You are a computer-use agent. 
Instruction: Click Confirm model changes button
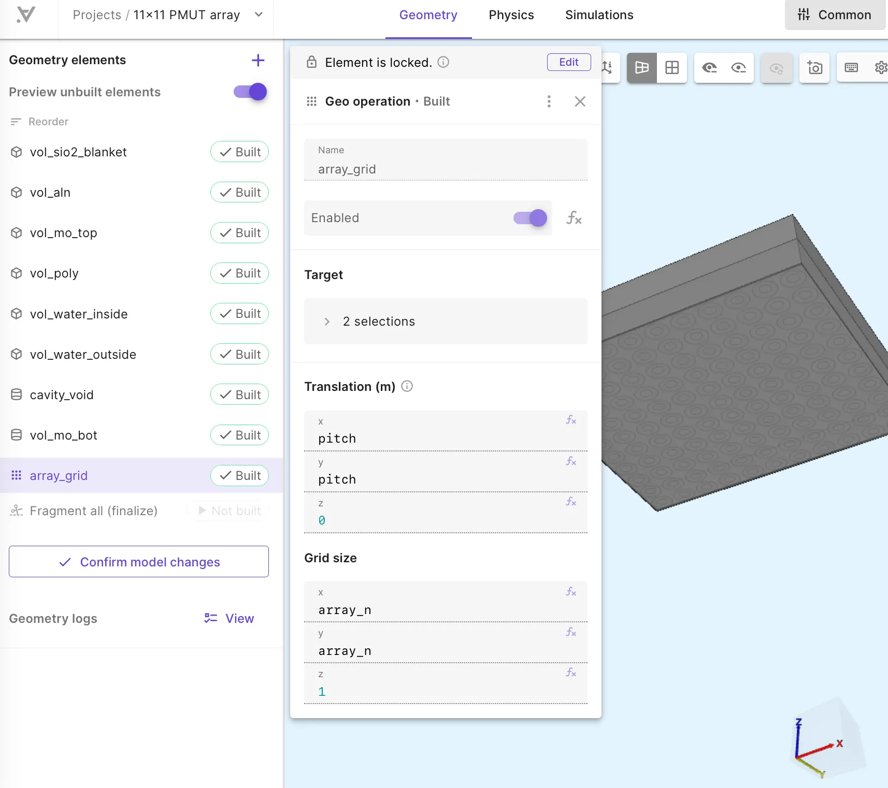coord(139,562)
